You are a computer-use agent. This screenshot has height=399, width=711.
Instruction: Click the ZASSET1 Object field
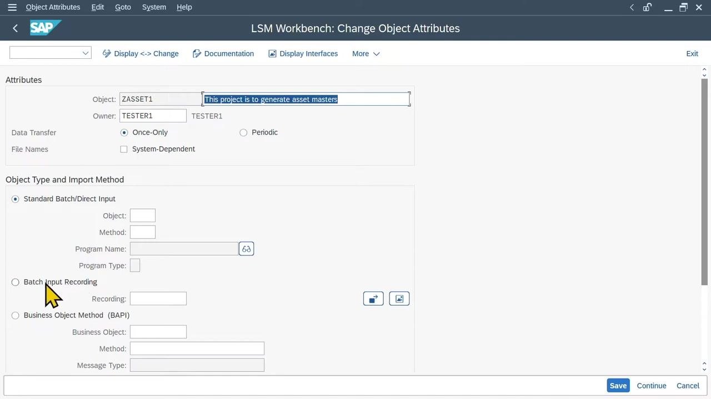point(161,99)
